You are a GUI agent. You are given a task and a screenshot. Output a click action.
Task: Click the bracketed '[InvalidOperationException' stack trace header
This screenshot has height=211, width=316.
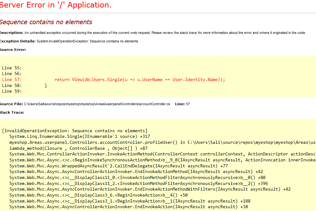(75, 131)
